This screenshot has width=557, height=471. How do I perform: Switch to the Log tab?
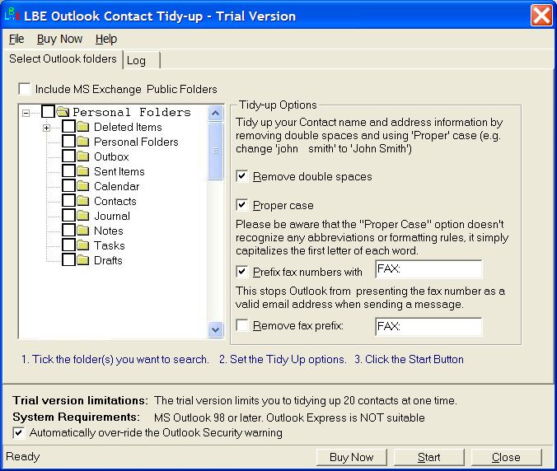pos(137,60)
